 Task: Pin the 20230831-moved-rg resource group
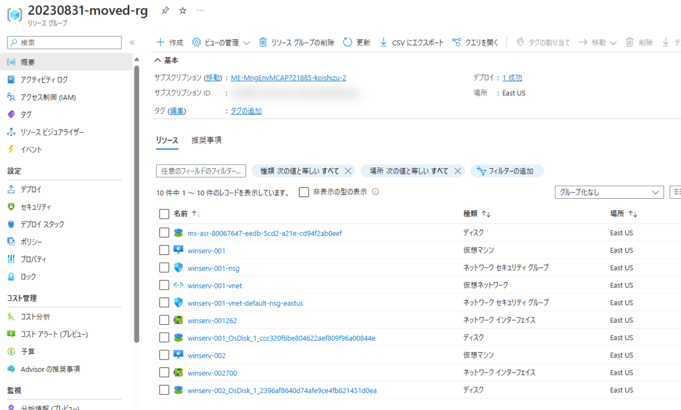tap(165, 11)
